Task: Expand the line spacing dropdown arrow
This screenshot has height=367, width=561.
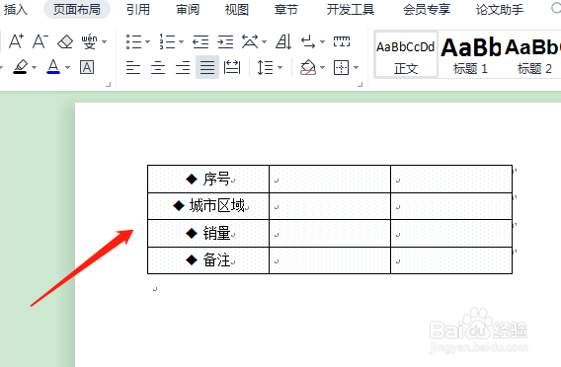Action: 280,67
